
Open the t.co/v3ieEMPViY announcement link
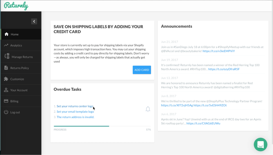pos(219,51)
